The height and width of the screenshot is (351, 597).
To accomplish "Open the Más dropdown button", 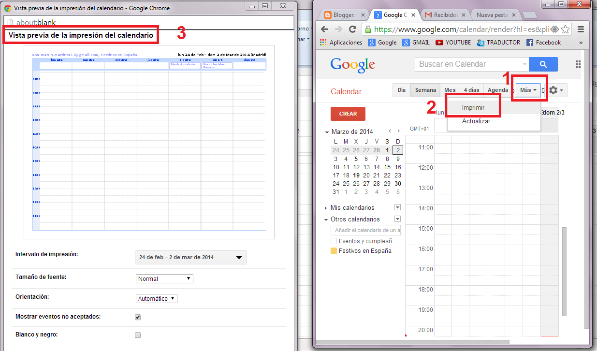I will tap(528, 90).
